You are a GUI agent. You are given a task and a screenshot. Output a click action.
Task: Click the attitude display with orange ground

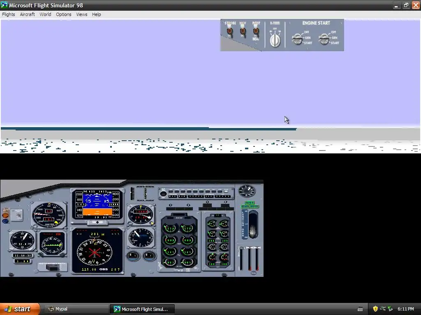97,205
